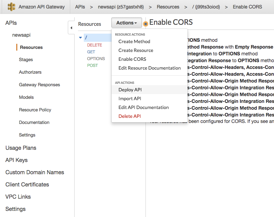Screen dimensions: 274x217
Task: Open the GET method under root resource
Action: [91, 52]
